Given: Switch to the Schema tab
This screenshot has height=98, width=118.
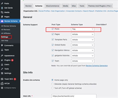Looking at the screenshot, I should tap(39, 6).
